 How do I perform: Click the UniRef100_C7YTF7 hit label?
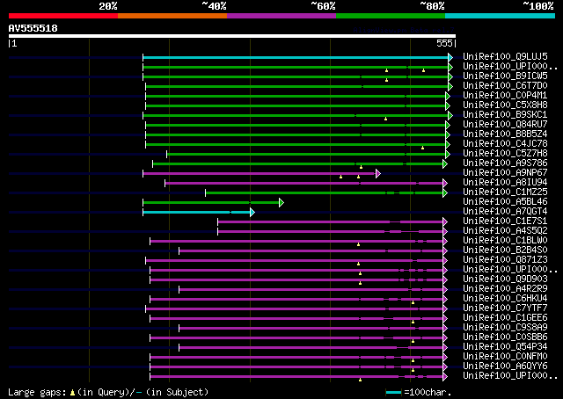[x=505, y=308]
